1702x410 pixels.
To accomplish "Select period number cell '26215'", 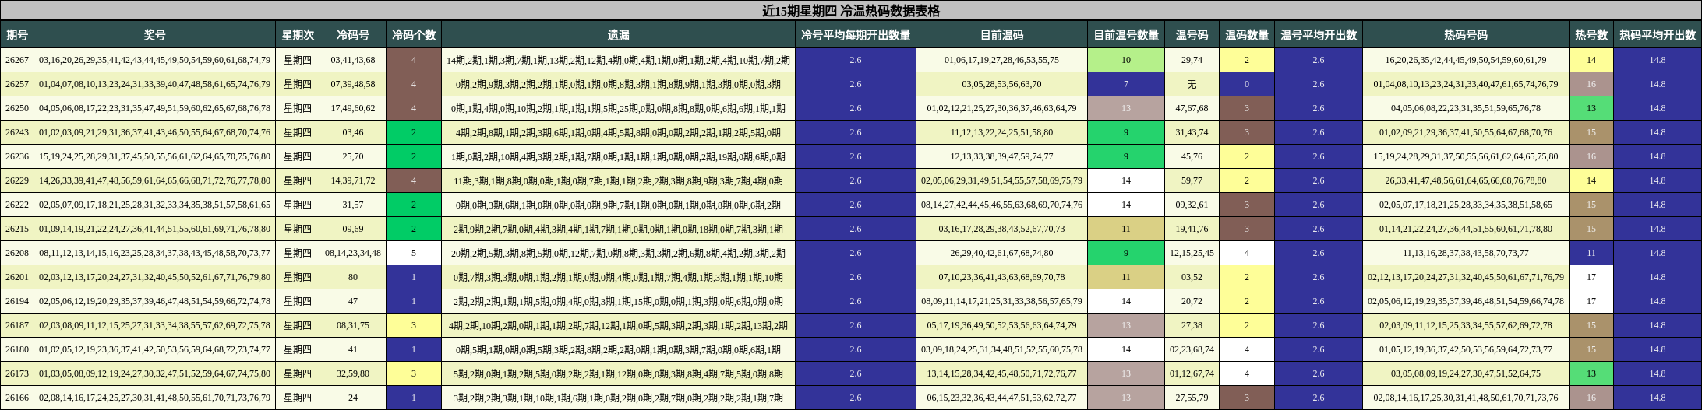I will tap(17, 229).
